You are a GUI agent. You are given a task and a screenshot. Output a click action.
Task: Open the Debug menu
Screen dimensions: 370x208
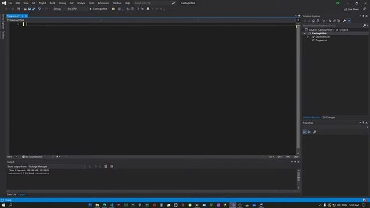point(62,3)
